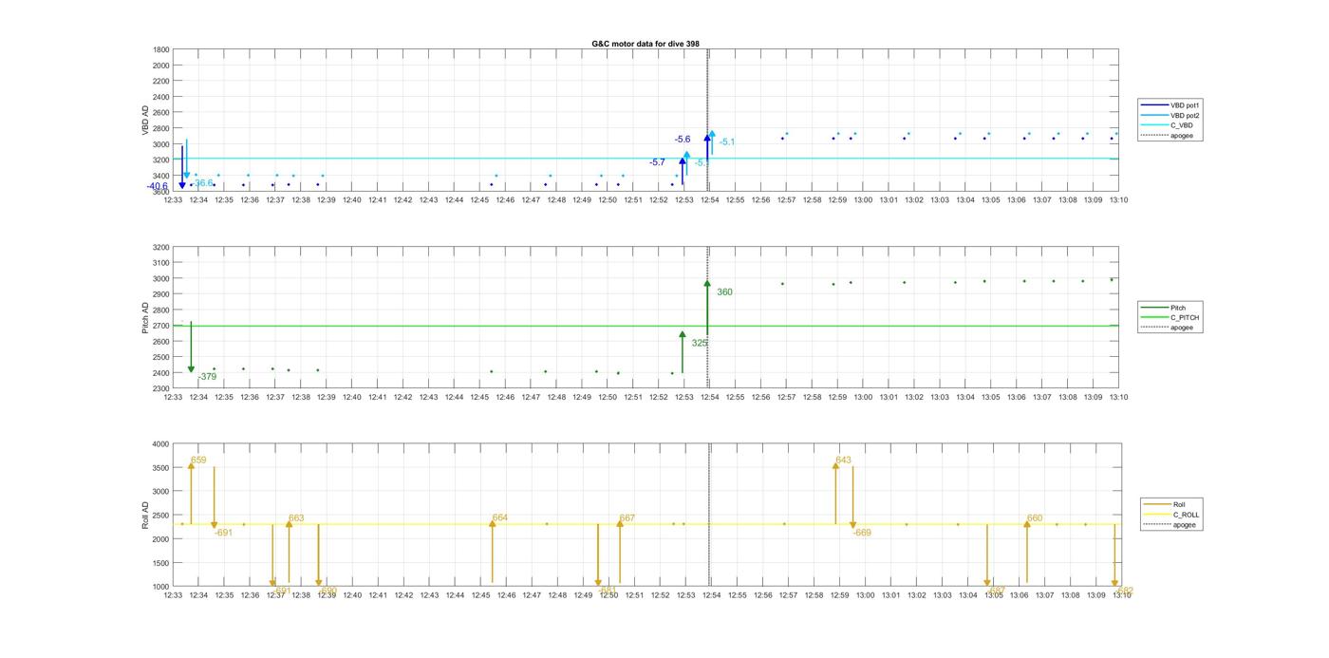
Task: Click the chart title 'G&C motor data for dive 398'
Action: tap(646, 44)
